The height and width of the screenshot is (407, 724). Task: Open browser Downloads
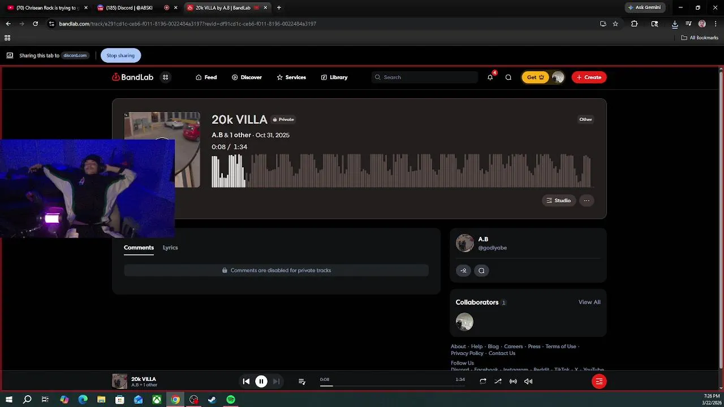[x=675, y=24]
